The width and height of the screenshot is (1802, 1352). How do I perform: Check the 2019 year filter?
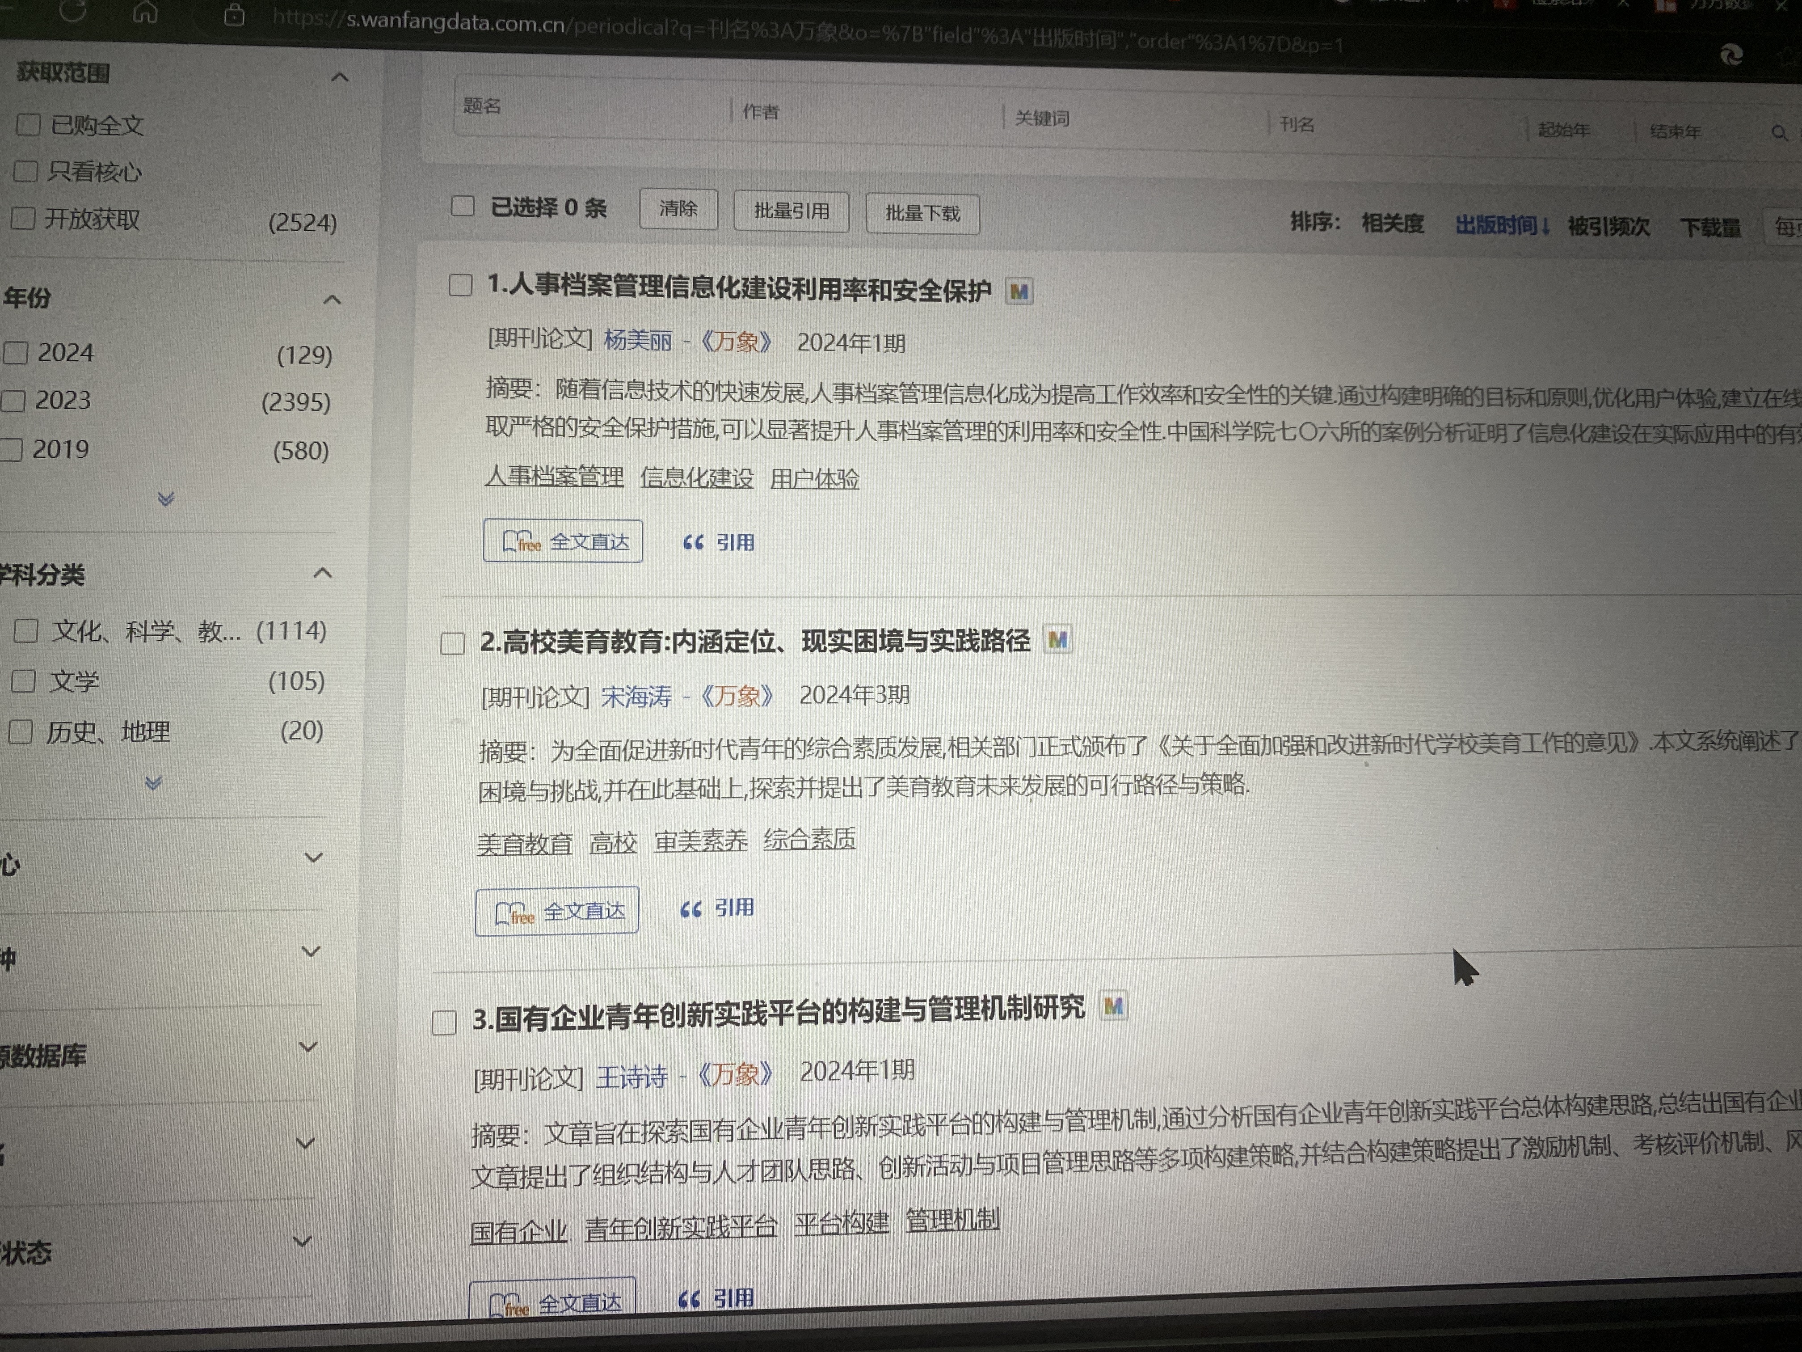point(11,450)
